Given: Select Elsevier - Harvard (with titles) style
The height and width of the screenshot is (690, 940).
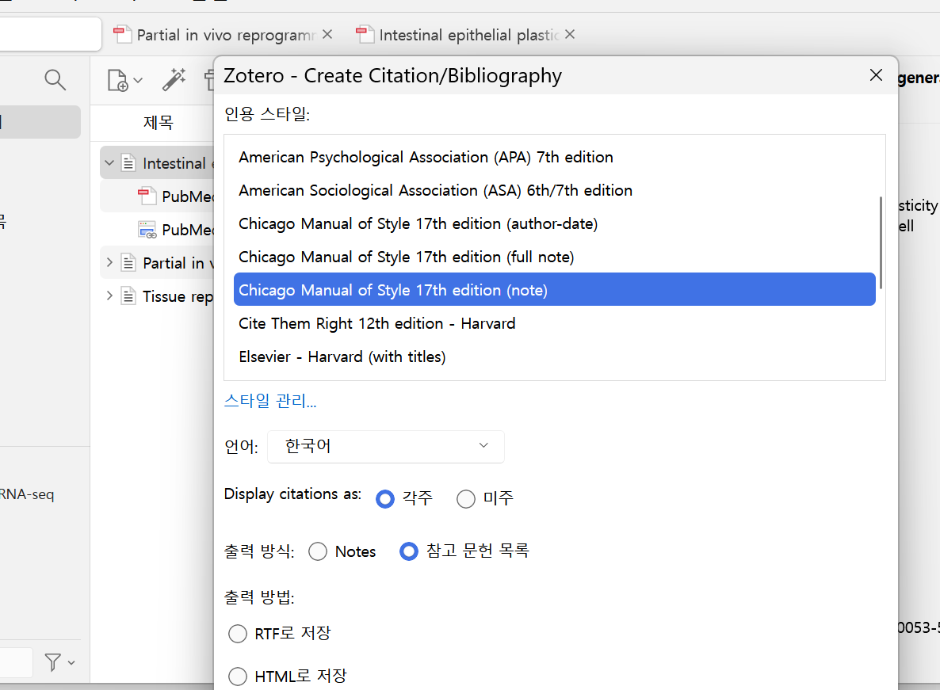Looking at the screenshot, I should tap(555, 357).
